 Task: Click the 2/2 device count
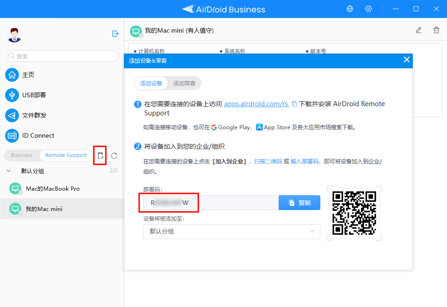point(113,171)
